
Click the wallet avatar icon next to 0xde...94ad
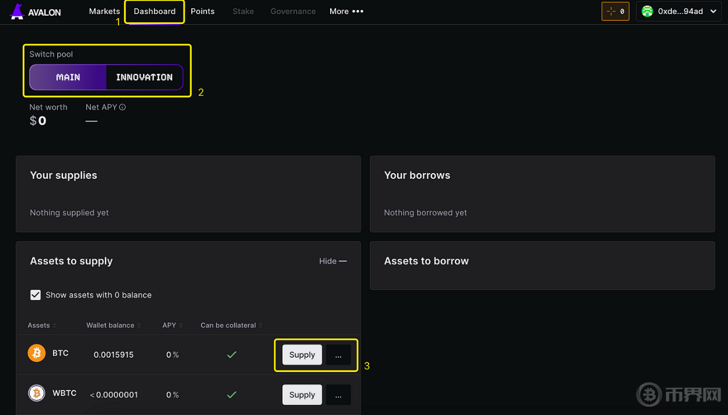pos(647,11)
